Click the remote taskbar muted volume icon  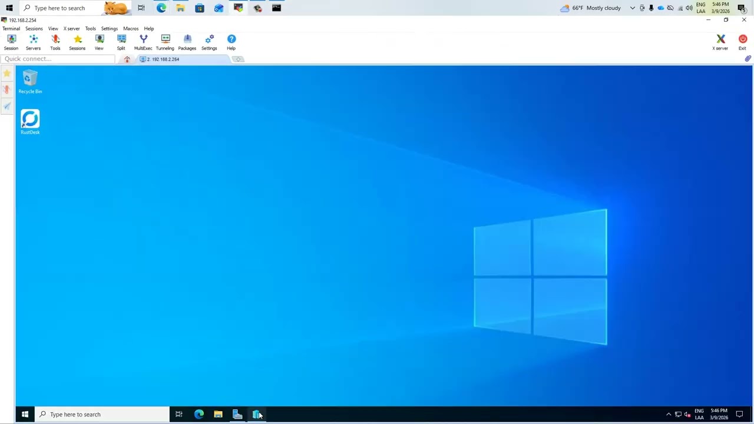click(687, 415)
